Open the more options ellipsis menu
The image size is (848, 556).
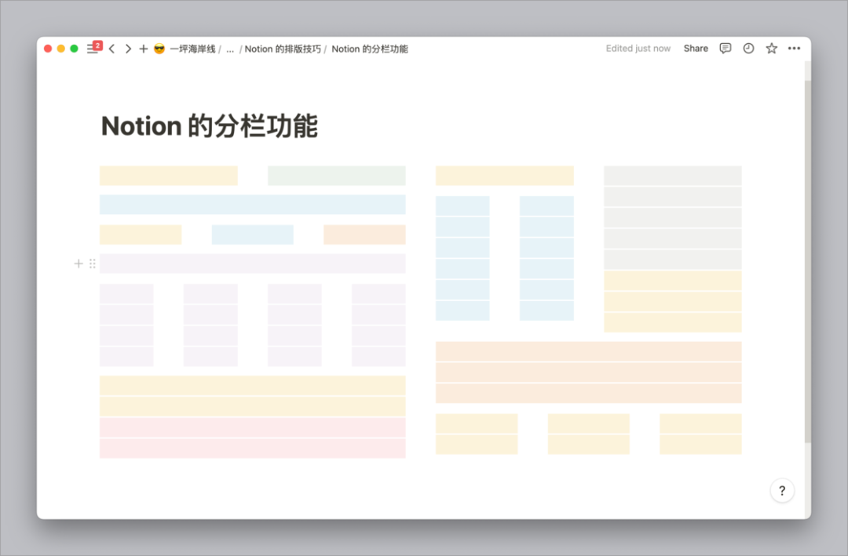coord(793,48)
